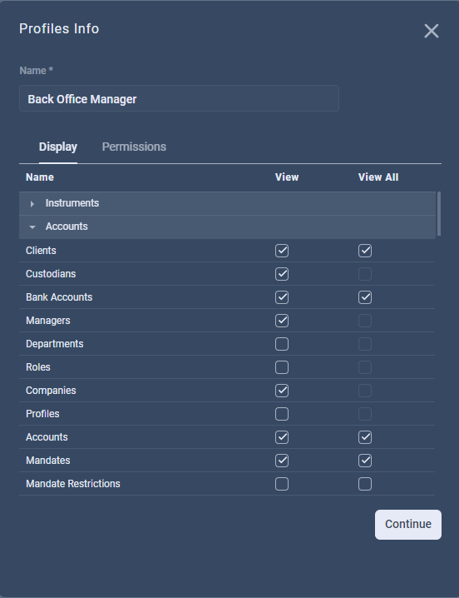Close the Profiles Info dialog
Viewport: 459px width, 598px height.
pyautogui.click(x=432, y=31)
